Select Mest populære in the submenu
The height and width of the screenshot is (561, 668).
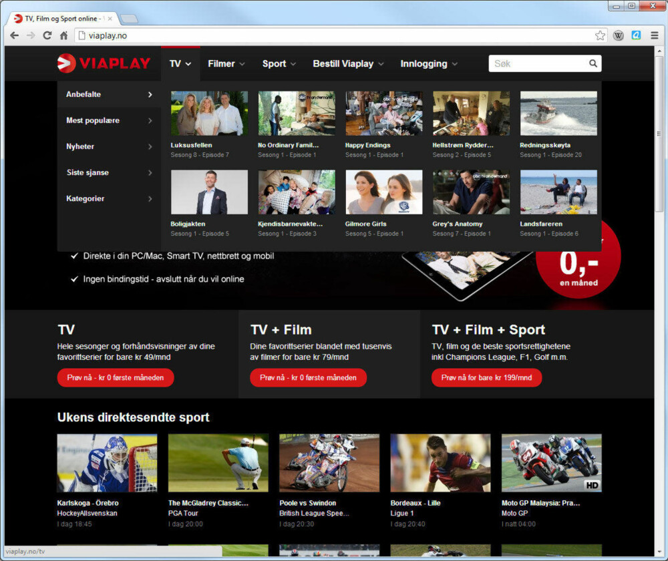[109, 121]
